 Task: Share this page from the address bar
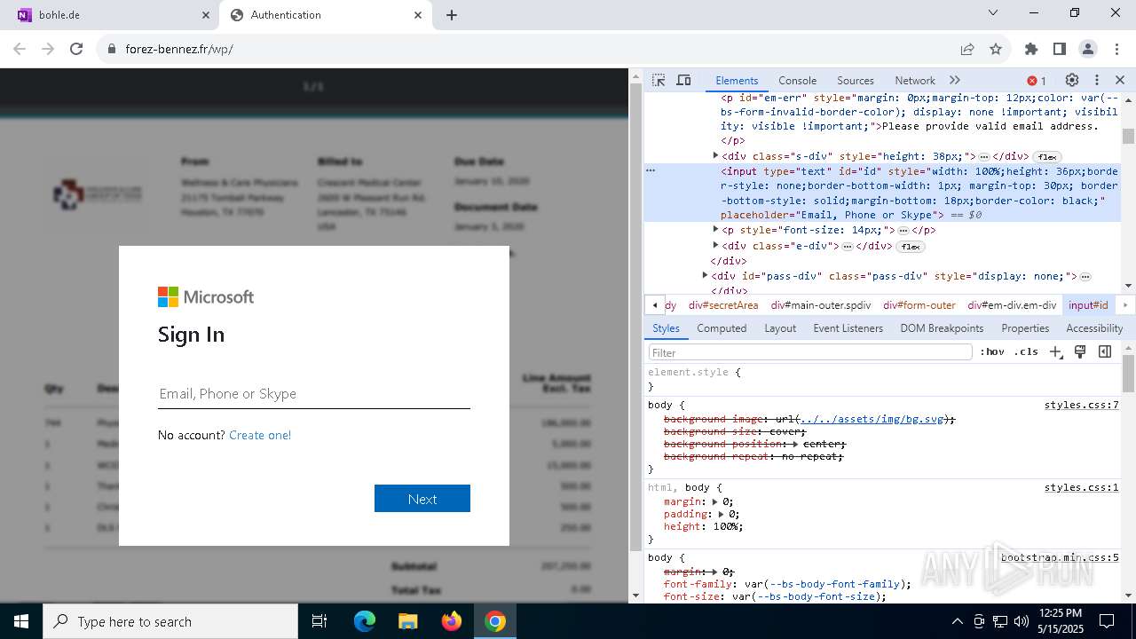967,49
